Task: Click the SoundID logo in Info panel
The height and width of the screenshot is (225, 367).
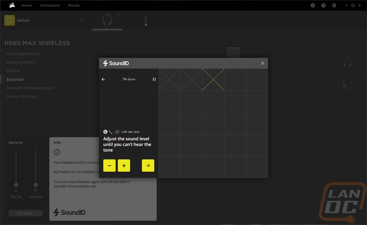Action: [x=69, y=213]
